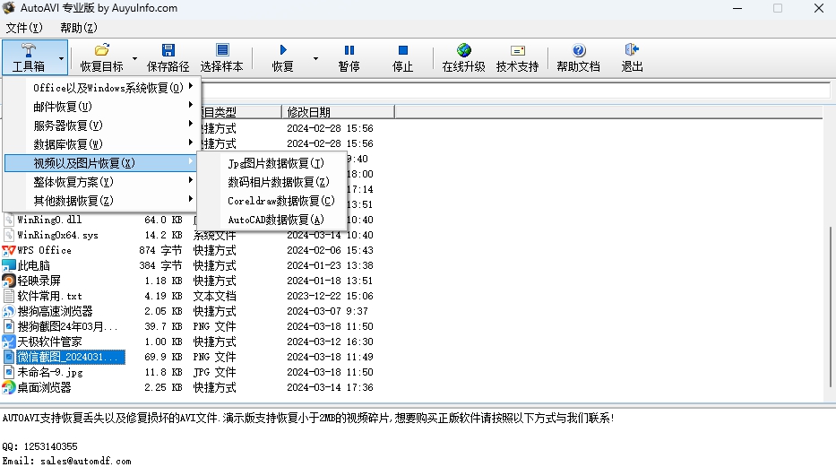Pause with the 暂停 icon
The height and width of the screenshot is (467, 836).
coord(349,50)
